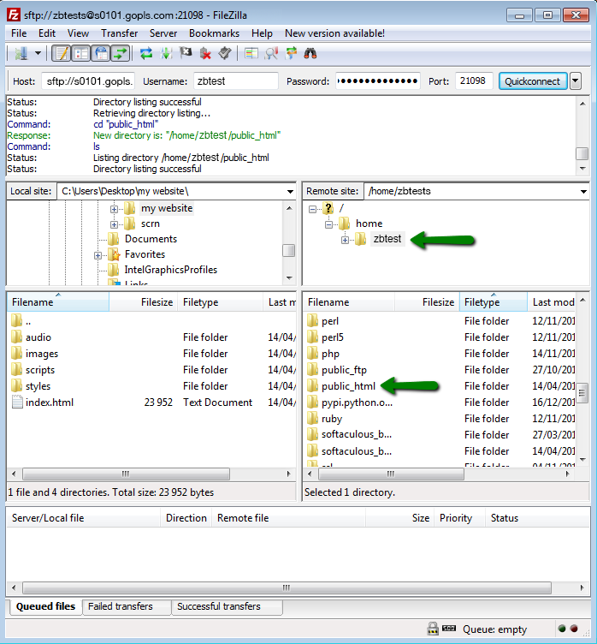This screenshot has width=597, height=644.
Task: Open the Quickconnect history dropdown arrow
Action: 575,81
